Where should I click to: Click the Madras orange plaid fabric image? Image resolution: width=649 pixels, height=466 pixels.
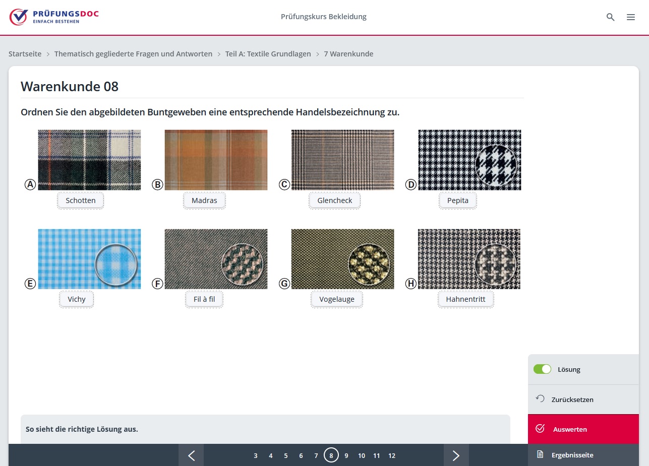click(x=216, y=160)
